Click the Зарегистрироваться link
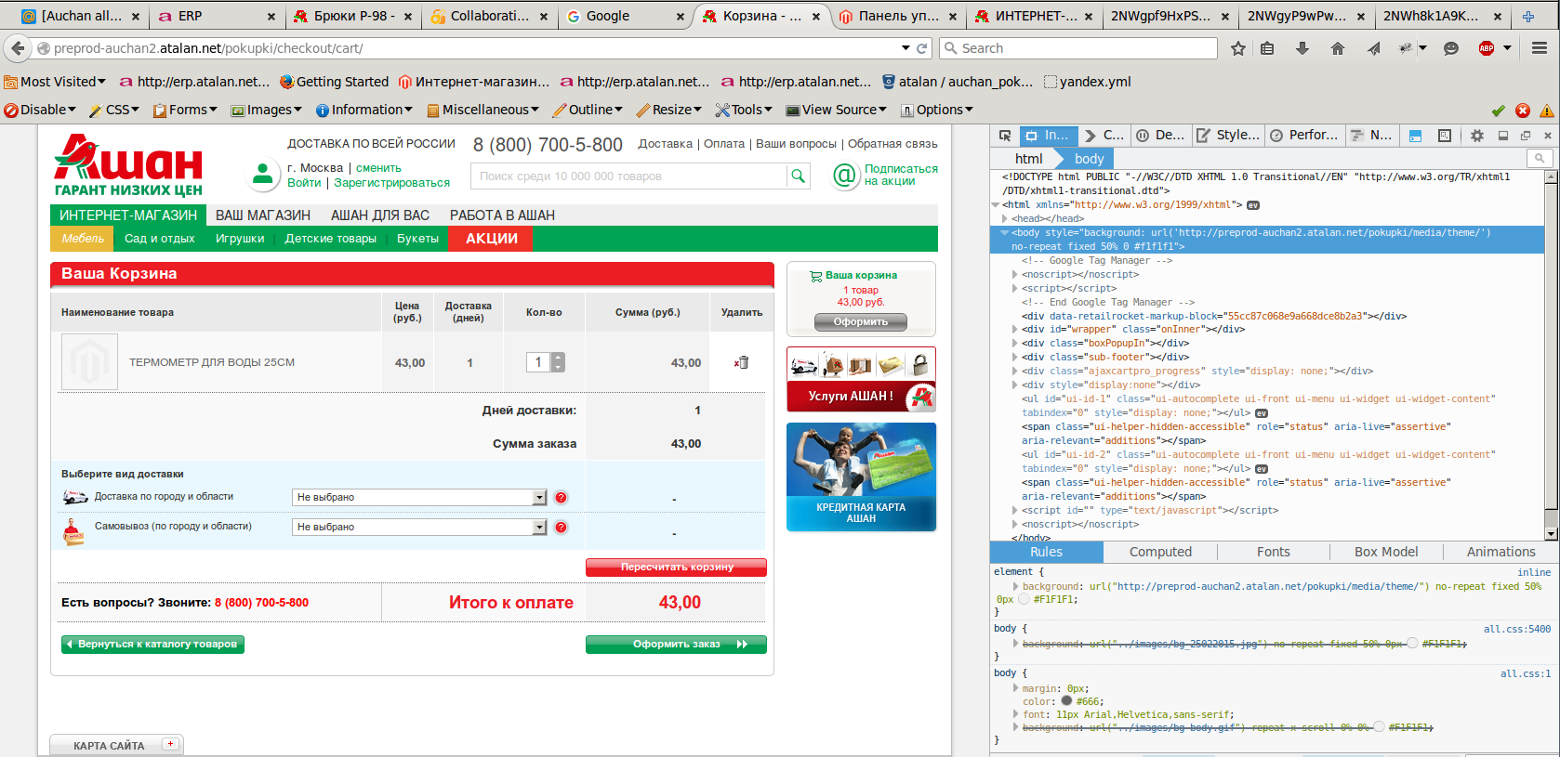This screenshot has height=757, width=1560. pos(391,183)
